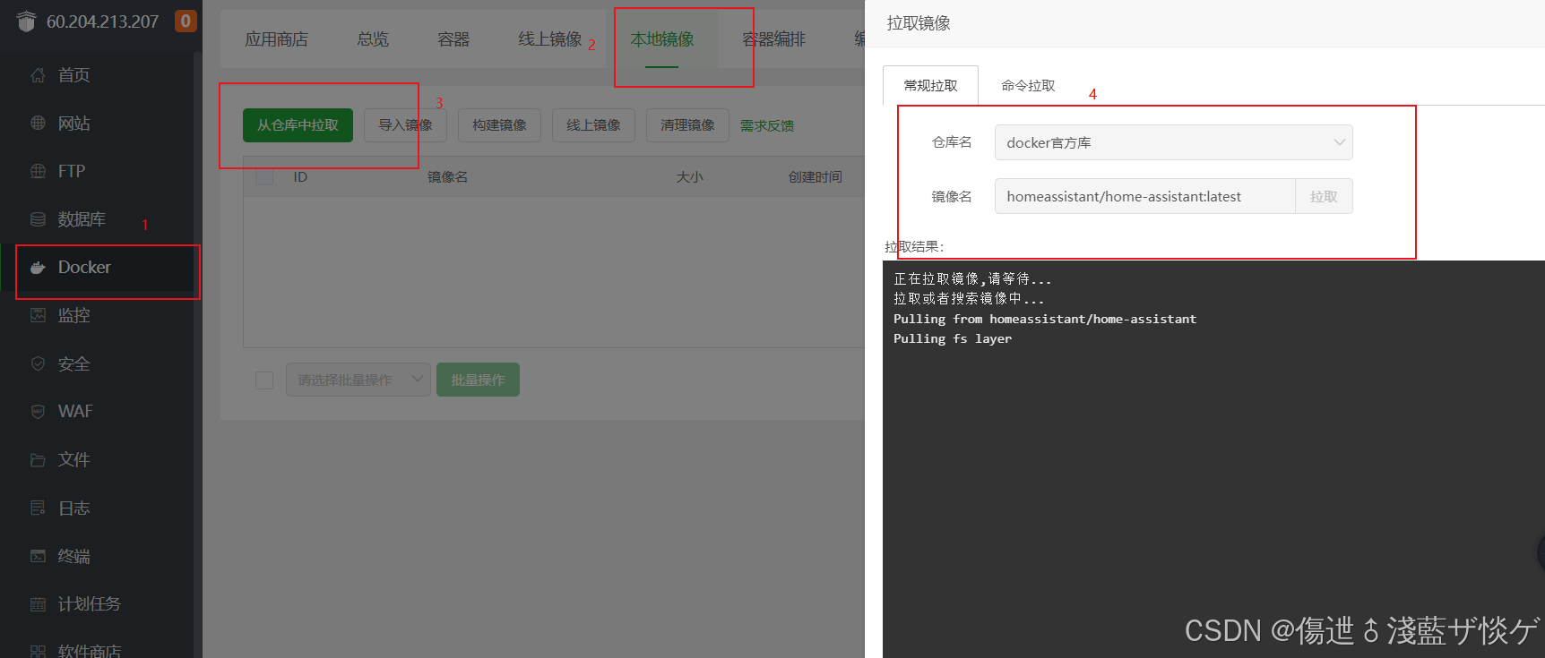The image size is (1545, 658).
Task: Click the log icon beside 日志
Action: click(x=38, y=508)
